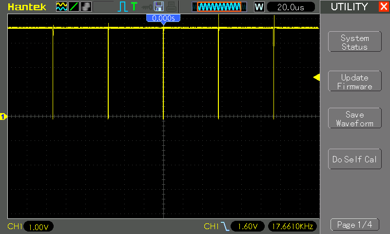The image size is (390, 234).
Task: Go to next page via Page 1/4
Action: coord(354,225)
